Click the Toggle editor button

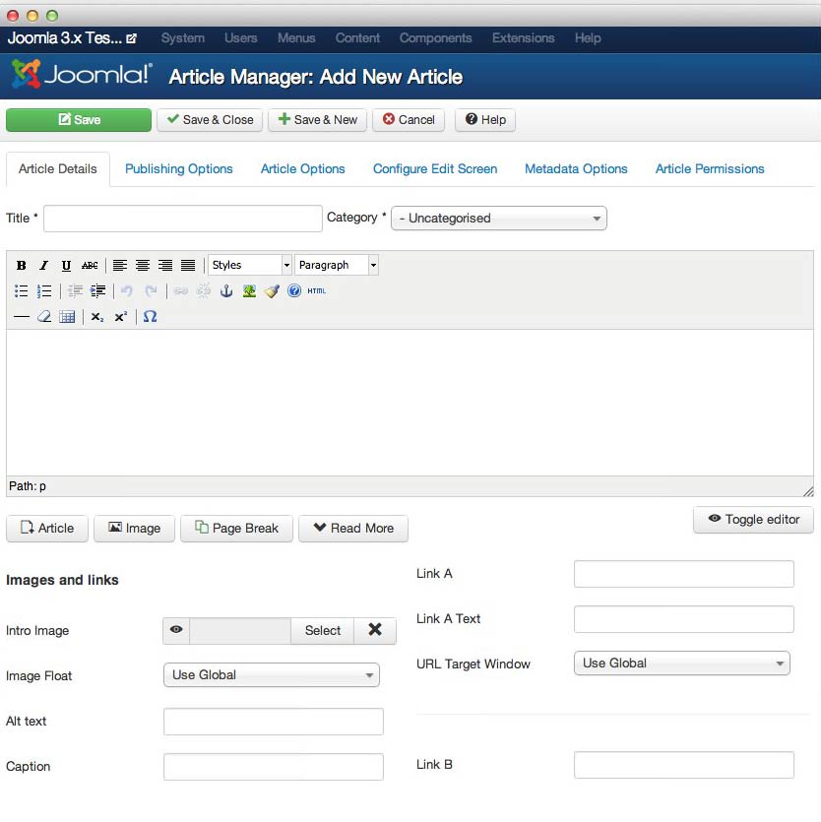coord(753,520)
